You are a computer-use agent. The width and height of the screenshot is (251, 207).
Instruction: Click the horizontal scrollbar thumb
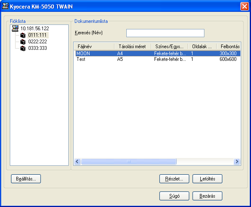129,161
